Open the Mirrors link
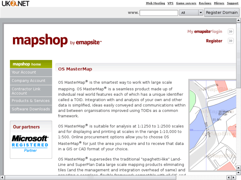Viewport: 241px width, 180px height. point(219,3)
